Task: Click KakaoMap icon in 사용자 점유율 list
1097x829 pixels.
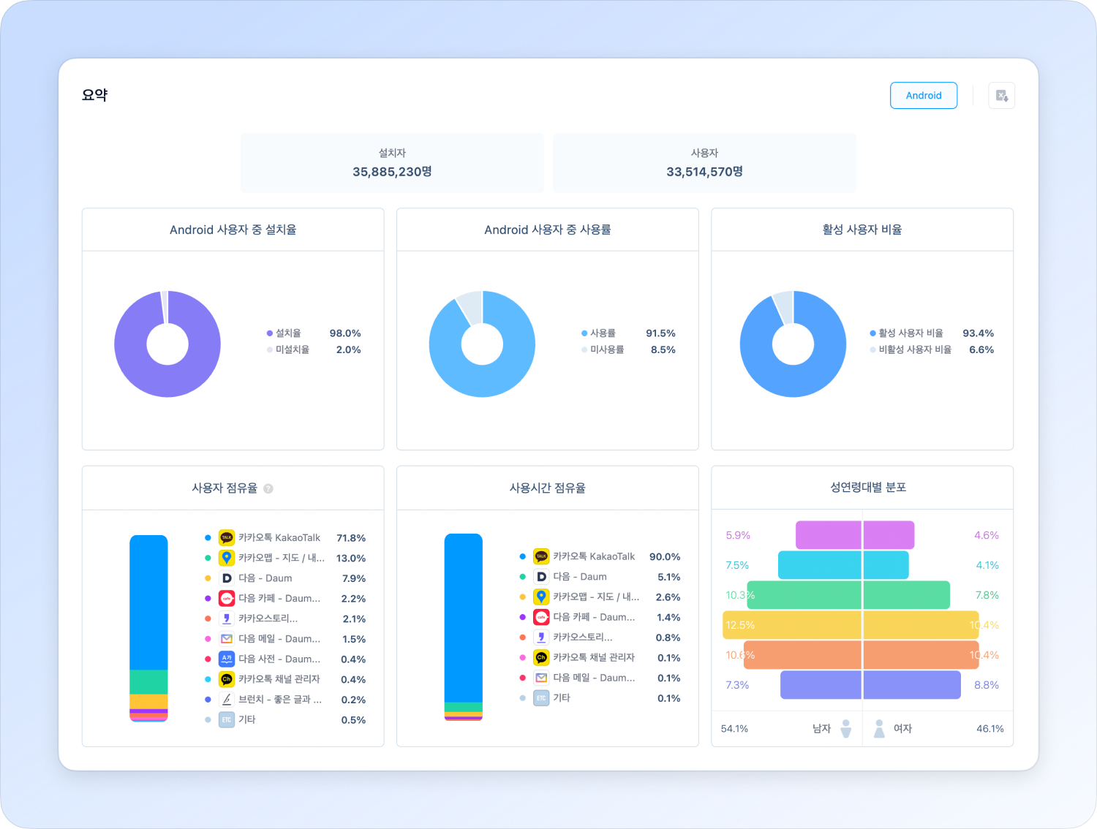Action: (227, 558)
